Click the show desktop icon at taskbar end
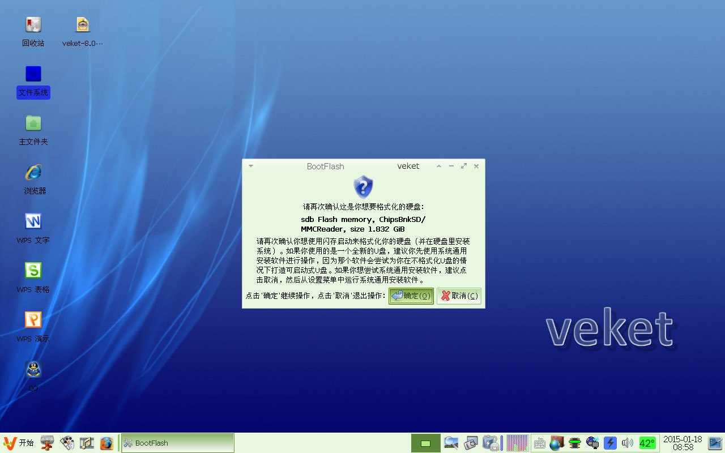 [x=715, y=443]
